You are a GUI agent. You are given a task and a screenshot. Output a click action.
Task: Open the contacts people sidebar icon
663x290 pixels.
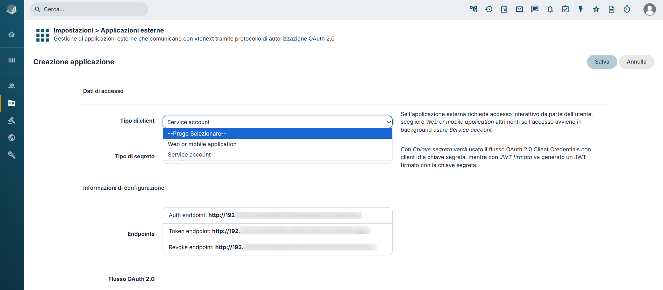(12, 86)
